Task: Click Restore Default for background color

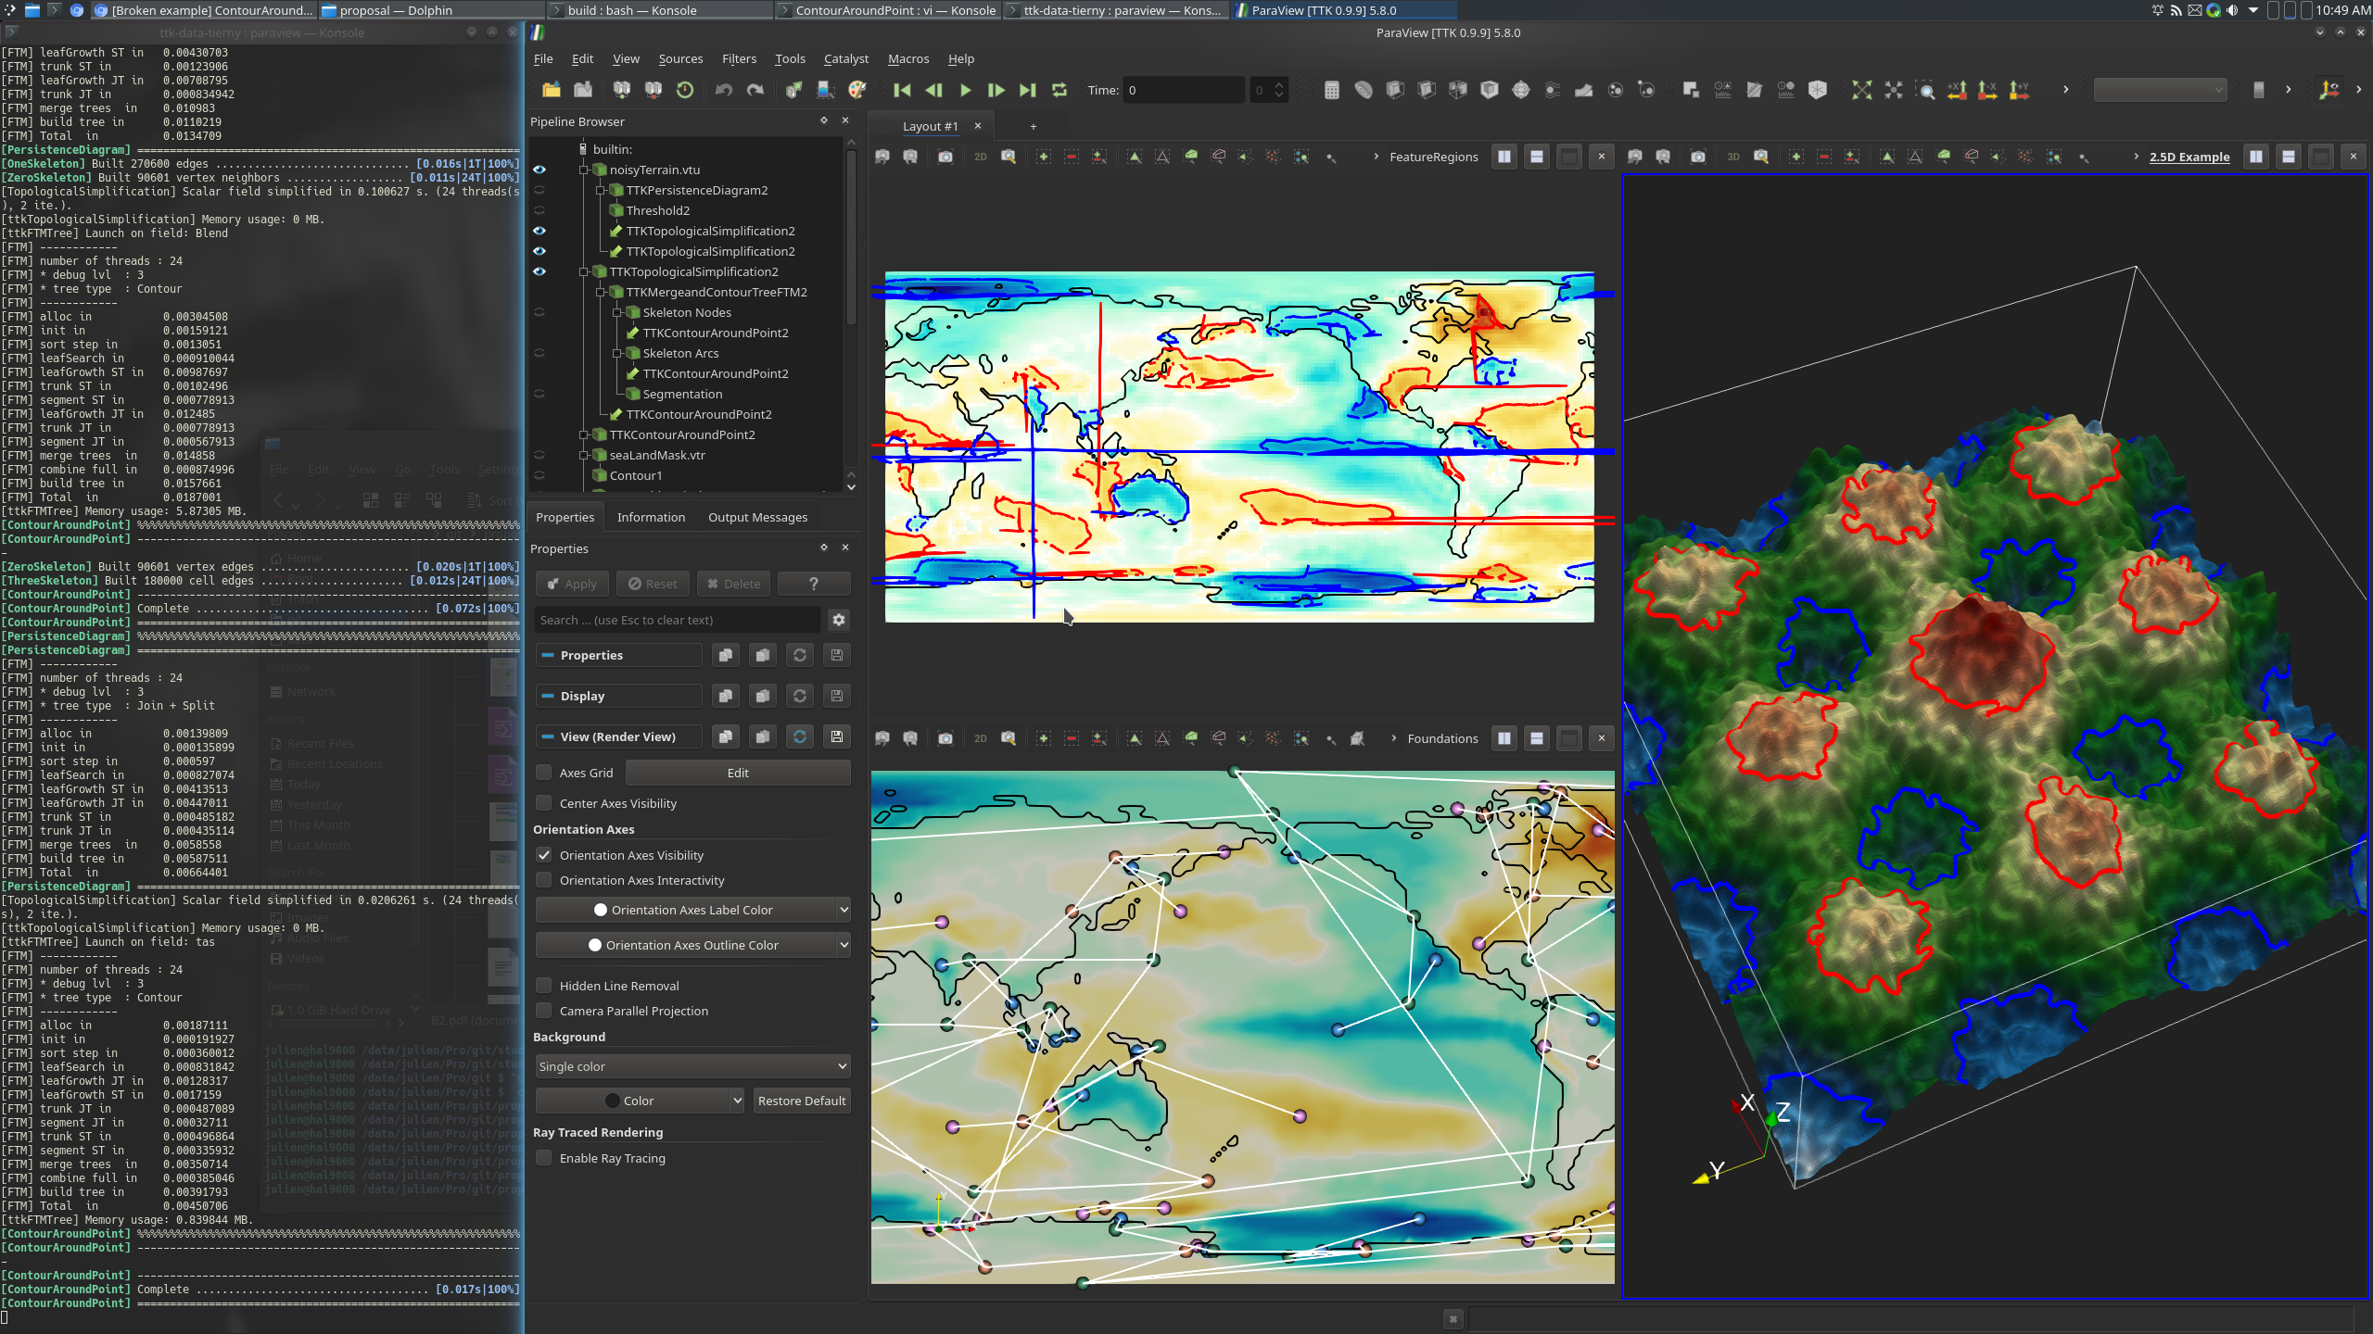Action: [801, 1100]
